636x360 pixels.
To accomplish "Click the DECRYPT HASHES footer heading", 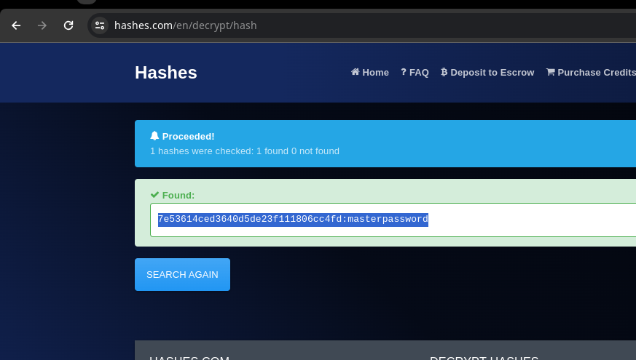I will pyautogui.click(x=484, y=358).
